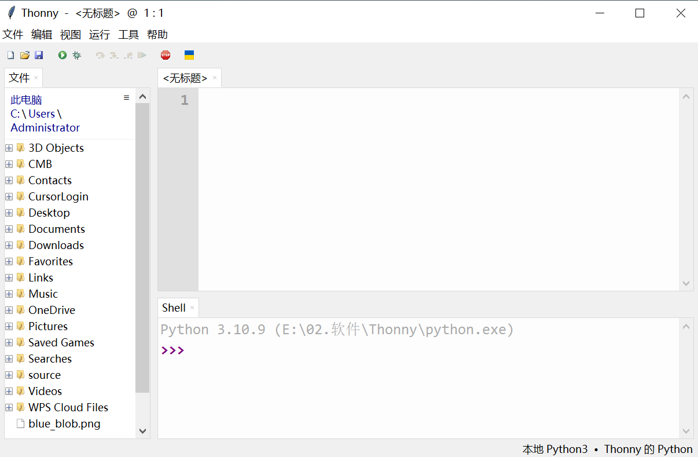Click the folder icon beside Downloads
This screenshot has width=698, height=457.
click(20, 245)
